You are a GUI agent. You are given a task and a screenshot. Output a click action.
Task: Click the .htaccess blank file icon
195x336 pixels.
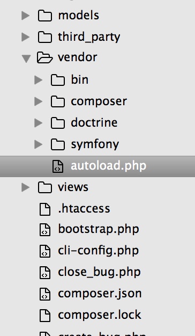click(45, 209)
